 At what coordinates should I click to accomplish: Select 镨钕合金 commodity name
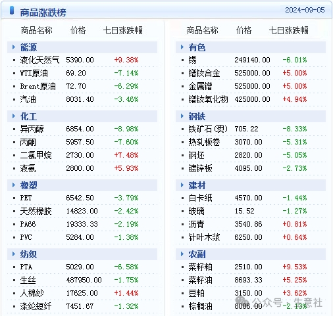pos(204,73)
